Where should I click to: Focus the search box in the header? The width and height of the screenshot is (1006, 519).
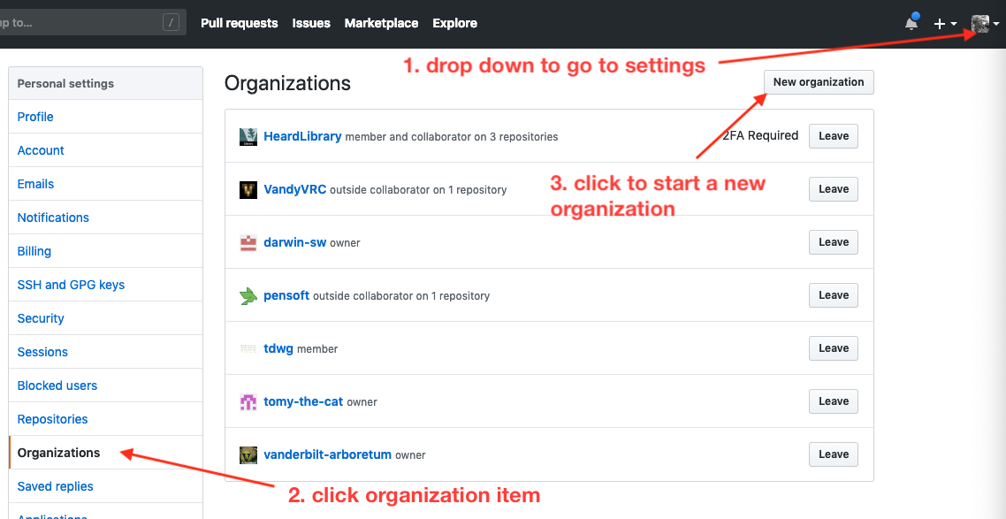[x=93, y=23]
